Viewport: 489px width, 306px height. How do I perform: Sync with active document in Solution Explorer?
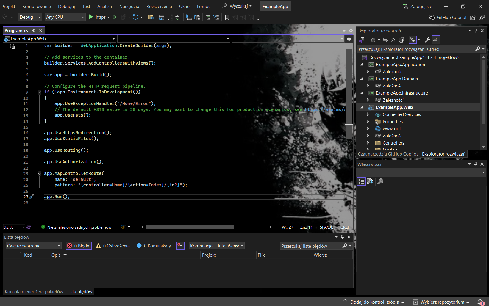pyautogui.click(x=385, y=40)
